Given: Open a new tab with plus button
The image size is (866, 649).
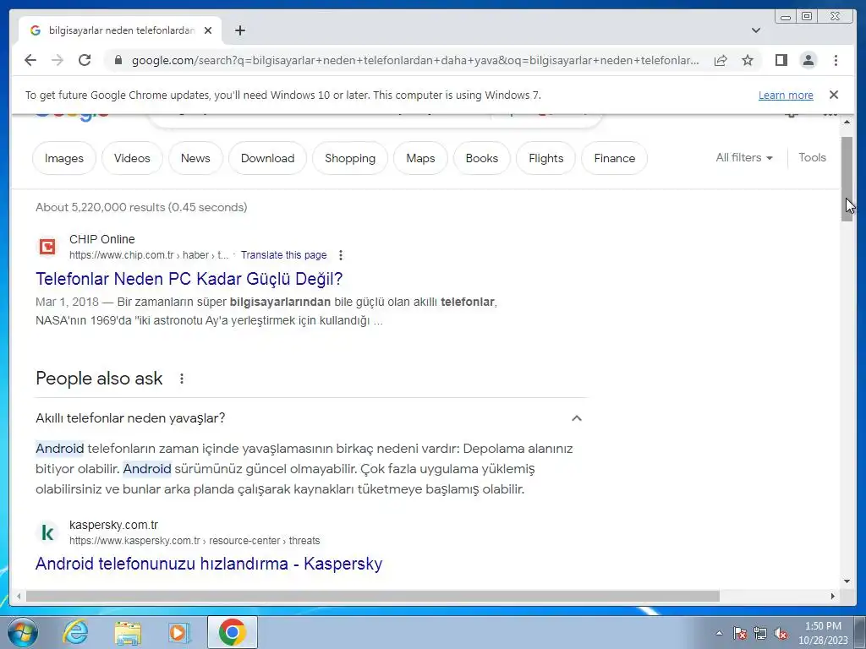Looking at the screenshot, I should pyautogui.click(x=239, y=30).
